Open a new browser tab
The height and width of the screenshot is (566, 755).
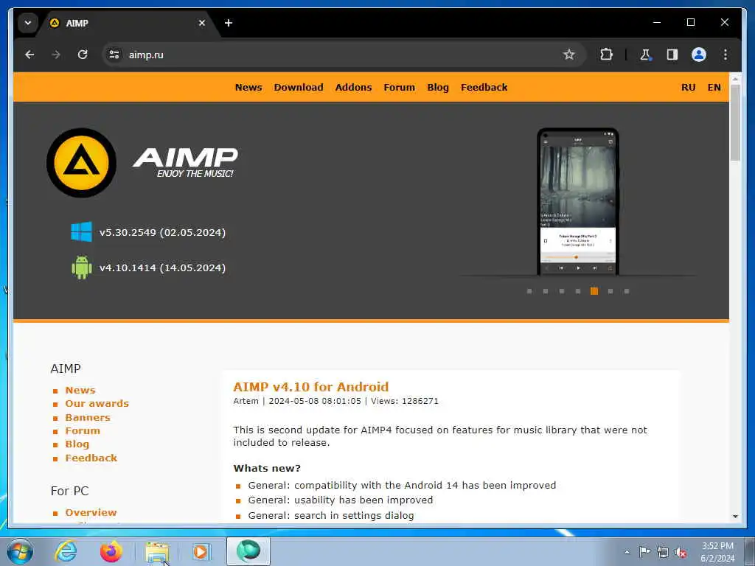click(229, 23)
